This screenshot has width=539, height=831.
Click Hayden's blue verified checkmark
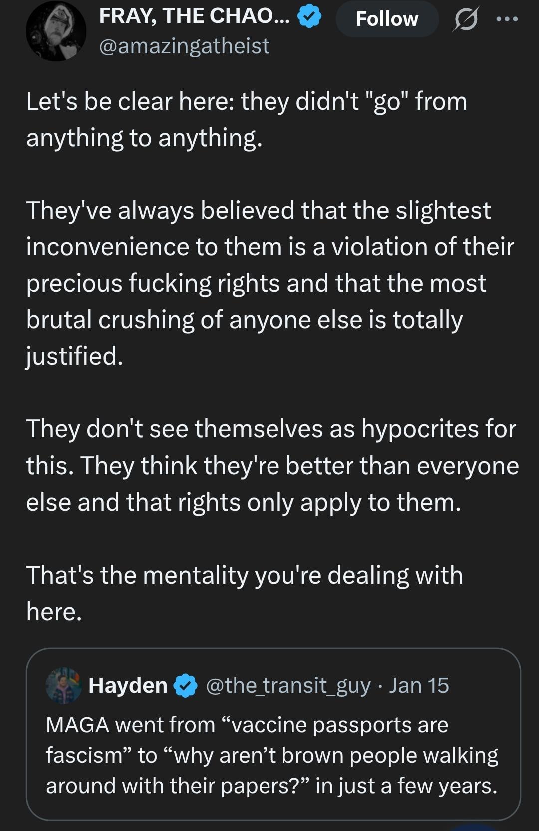pos(185,686)
